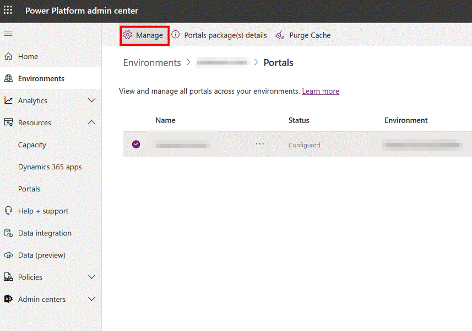
Task: Open Capacity under Resources
Action: click(x=32, y=145)
